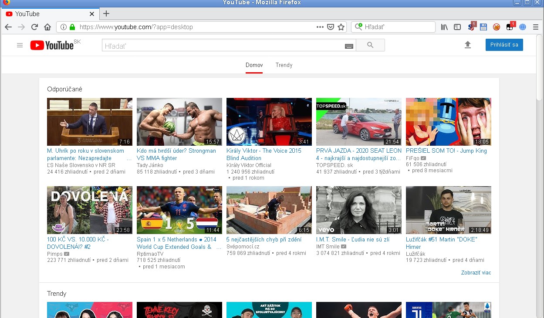Show site information via the (i) icon
Image resolution: width=544 pixels, height=318 pixels.
64,27
